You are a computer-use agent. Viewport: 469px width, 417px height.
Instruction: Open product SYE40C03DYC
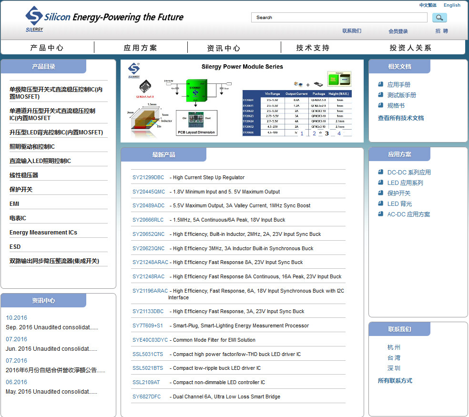(150, 340)
